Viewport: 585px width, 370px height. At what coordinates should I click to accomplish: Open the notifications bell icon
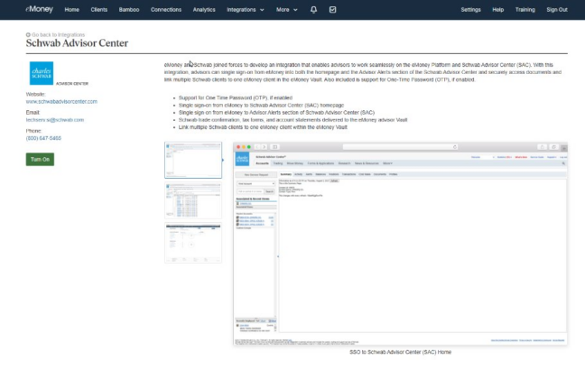[313, 10]
